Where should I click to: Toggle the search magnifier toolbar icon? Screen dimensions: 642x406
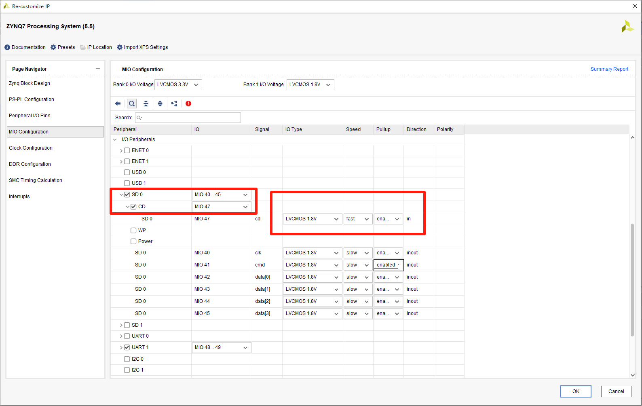click(131, 104)
